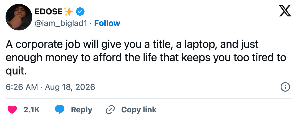View the 2.1K likes count
Viewport: 297px width, 119px height.
click(x=32, y=110)
